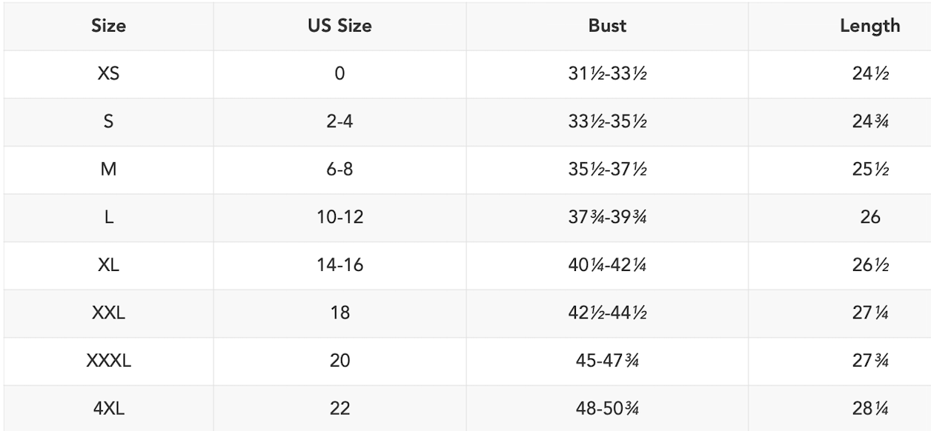
Task: Click the length value 26
Action: click(x=870, y=218)
